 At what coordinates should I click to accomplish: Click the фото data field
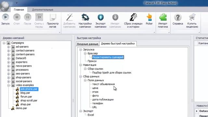[95, 96]
